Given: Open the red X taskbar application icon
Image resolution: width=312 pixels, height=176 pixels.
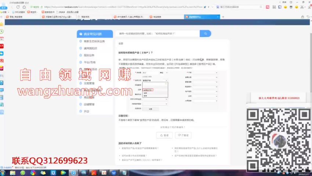Looking at the screenshot, I should click(x=94, y=173).
